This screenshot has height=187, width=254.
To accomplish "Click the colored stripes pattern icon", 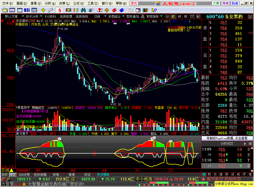I will coord(76,10).
